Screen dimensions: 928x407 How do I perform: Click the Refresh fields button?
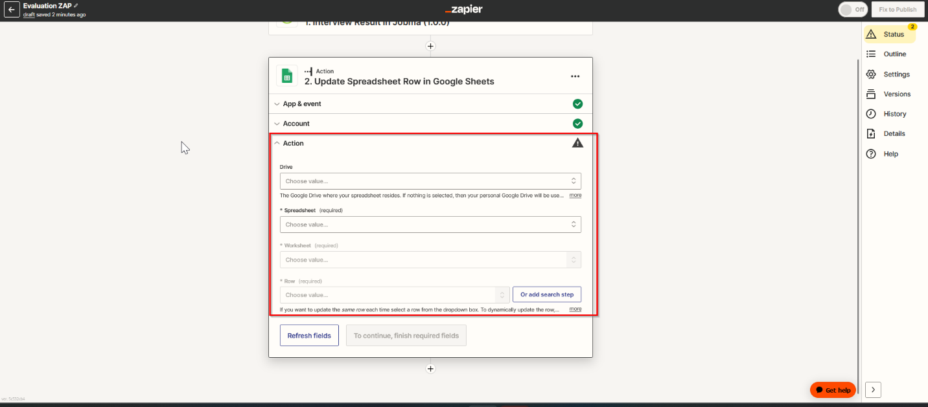point(309,335)
